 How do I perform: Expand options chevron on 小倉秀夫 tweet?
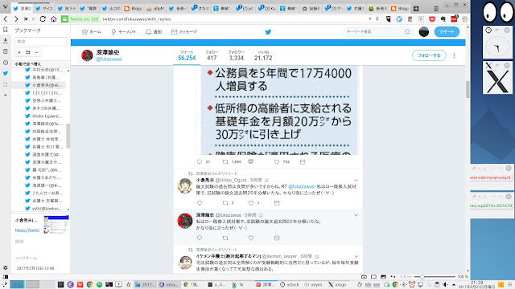(356, 180)
